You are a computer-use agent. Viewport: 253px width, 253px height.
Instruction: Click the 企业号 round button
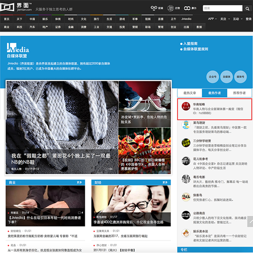click(x=213, y=77)
